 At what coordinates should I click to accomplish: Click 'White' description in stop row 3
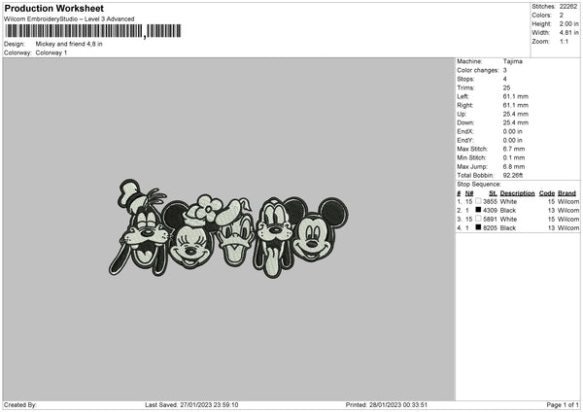point(508,220)
